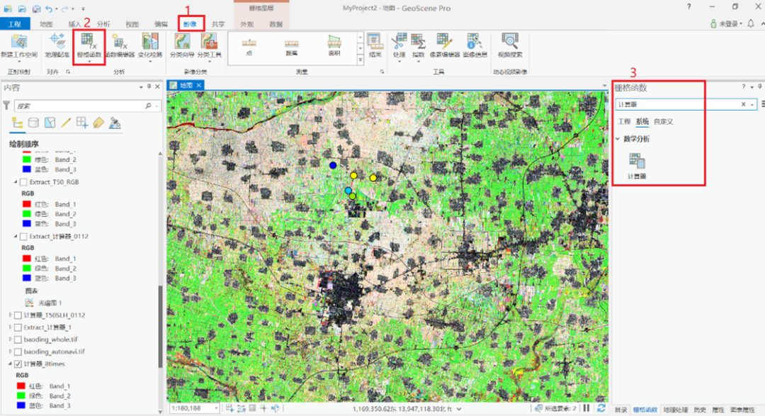Switch to the 分析 ribbon tab
Screen dimensions: 765x416
coord(103,24)
